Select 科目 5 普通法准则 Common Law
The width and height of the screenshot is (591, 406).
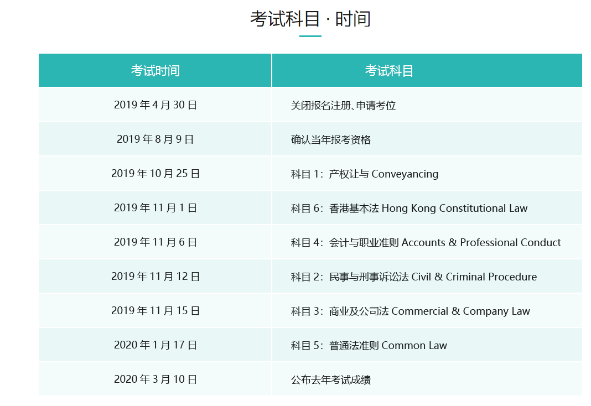(369, 345)
